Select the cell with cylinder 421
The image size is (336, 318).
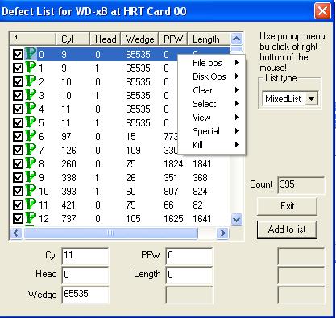[68, 205]
